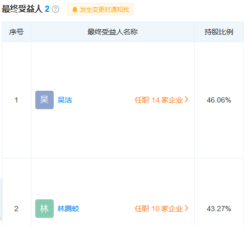Click the help question mark icon
Viewport: 244px width, 226px height.
56,9
